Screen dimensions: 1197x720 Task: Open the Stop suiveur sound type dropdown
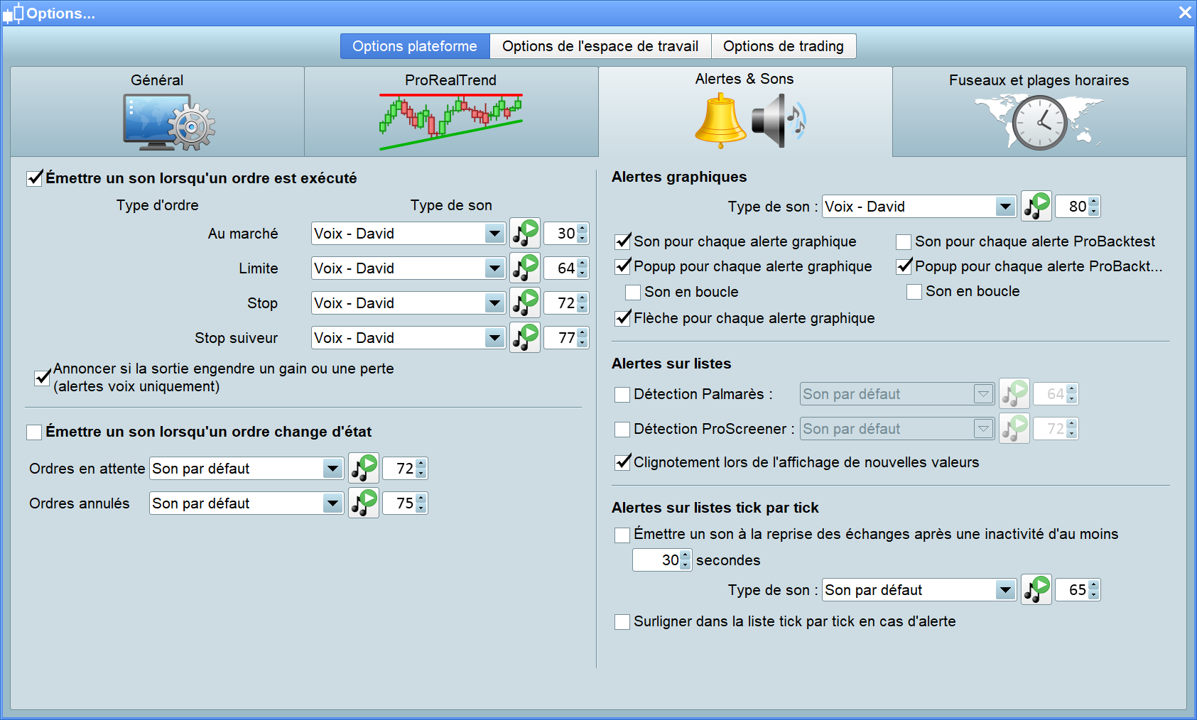tap(408, 337)
